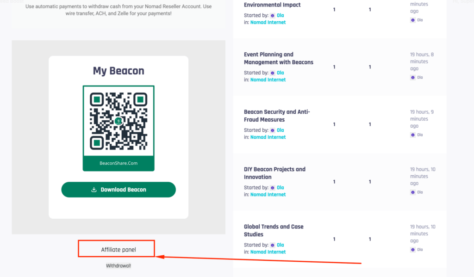Click Ola avatar icon under DIY Beacon Projects
The image size is (474, 277).
click(x=273, y=188)
